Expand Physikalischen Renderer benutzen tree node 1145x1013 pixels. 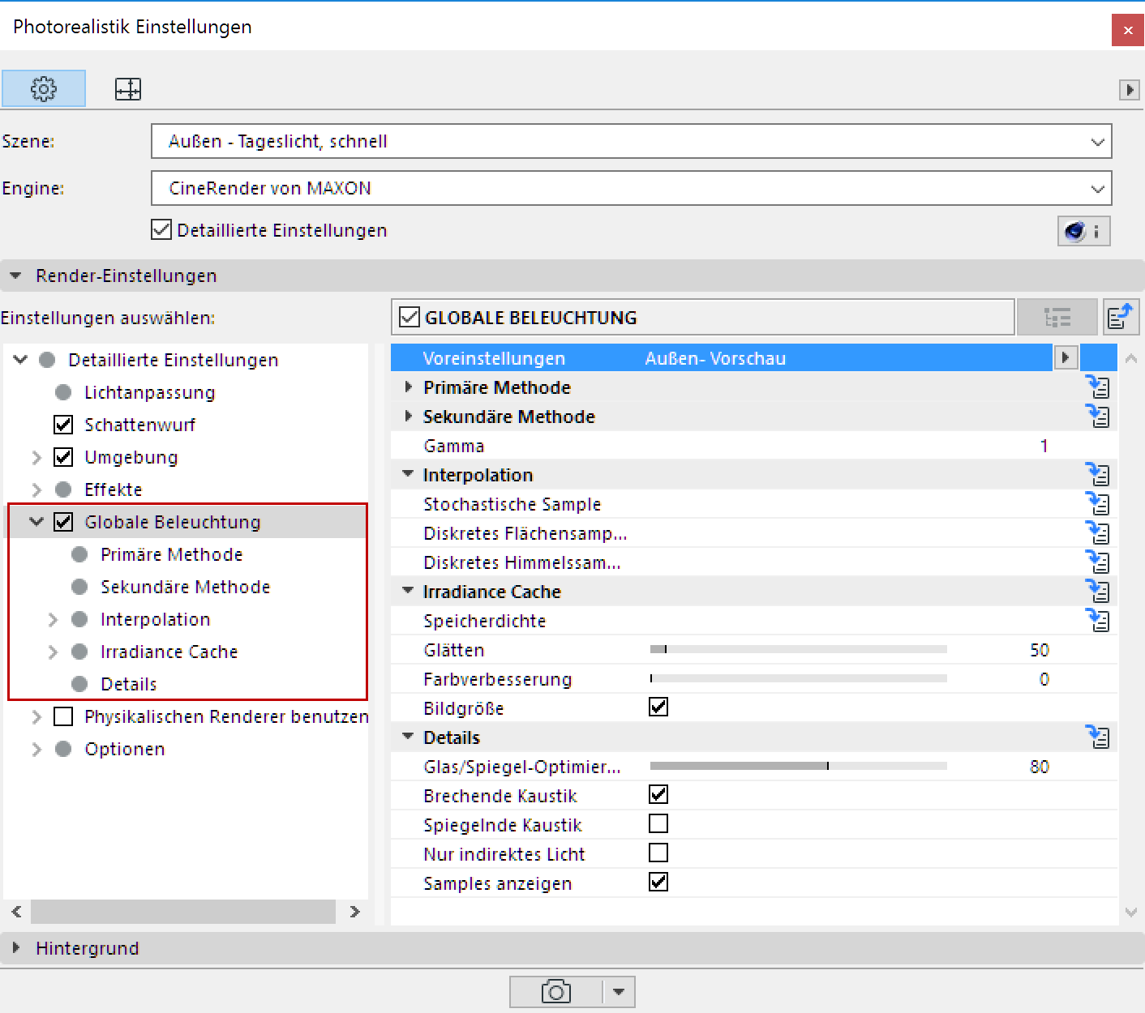[x=36, y=716]
